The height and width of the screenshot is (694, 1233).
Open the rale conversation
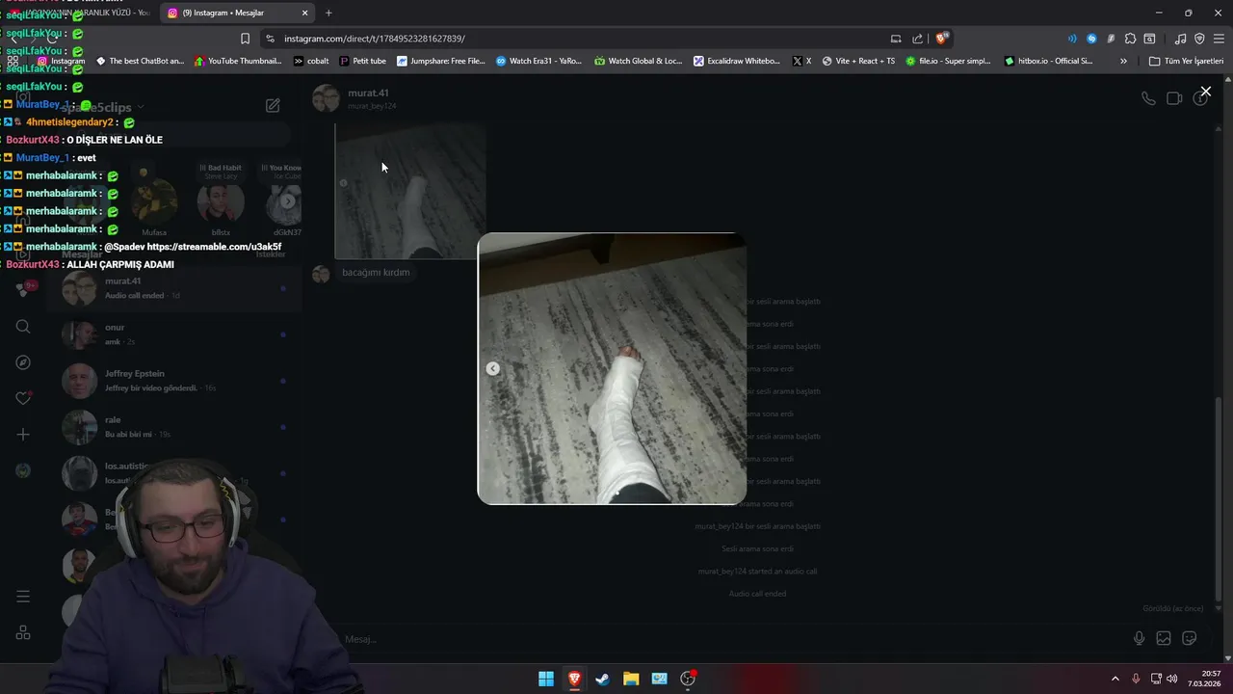point(173,427)
